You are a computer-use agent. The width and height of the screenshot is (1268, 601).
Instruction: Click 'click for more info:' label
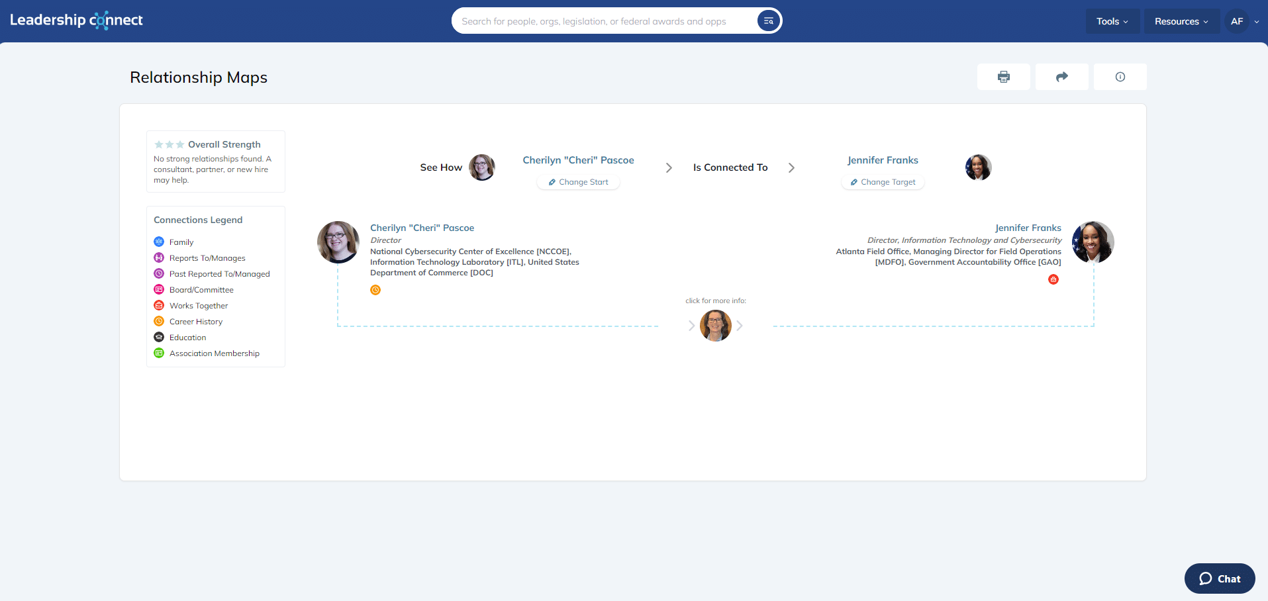pos(716,300)
